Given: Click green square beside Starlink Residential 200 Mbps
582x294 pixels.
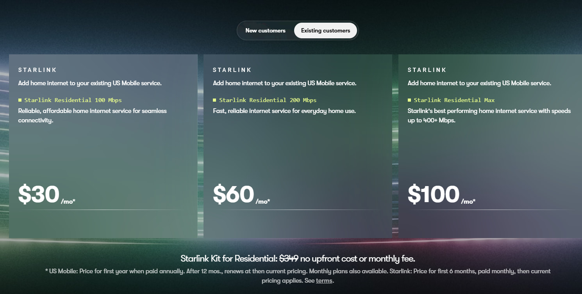Looking at the screenshot, I should (x=214, y=100).
